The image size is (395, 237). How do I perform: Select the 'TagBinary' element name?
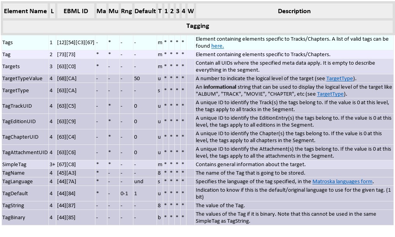(14, 217)
